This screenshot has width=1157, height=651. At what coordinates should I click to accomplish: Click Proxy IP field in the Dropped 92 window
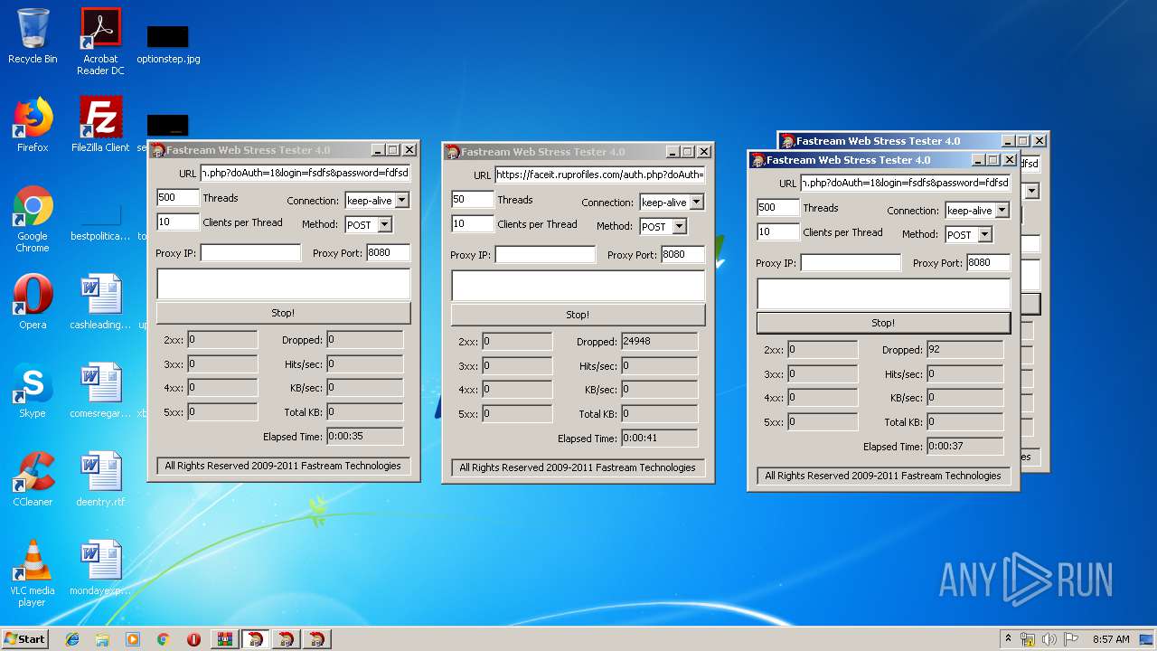(851, 263)
